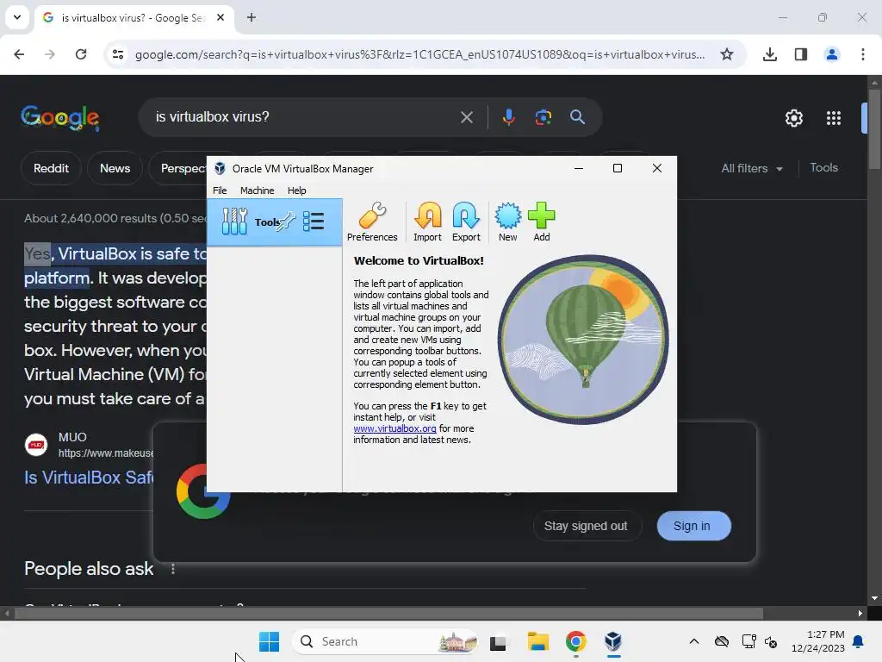The image size is (882, 662).
Task: Switch to VirtualBox on taskbar
Action: [613, 641]
